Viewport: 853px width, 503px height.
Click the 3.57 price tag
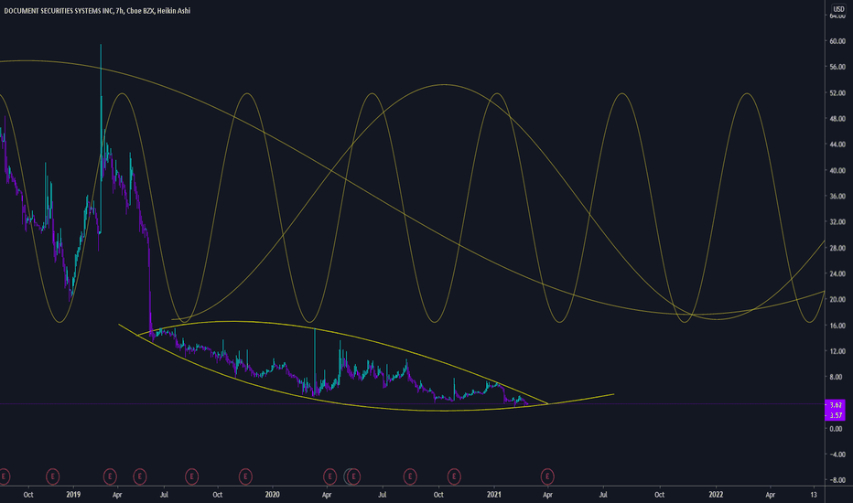(x=835, y=415)
